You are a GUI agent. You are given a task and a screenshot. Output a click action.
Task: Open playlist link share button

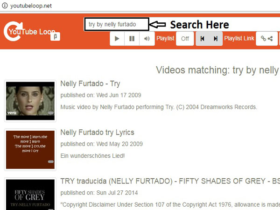266,39
